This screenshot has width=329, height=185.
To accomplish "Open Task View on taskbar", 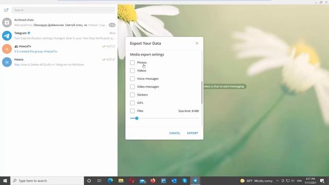I will coord(99,180).
